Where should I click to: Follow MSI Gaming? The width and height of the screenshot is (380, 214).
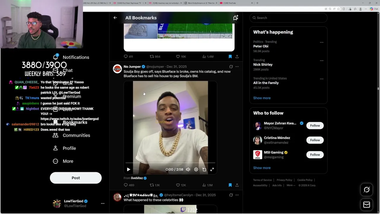click(x=315, y=155)
